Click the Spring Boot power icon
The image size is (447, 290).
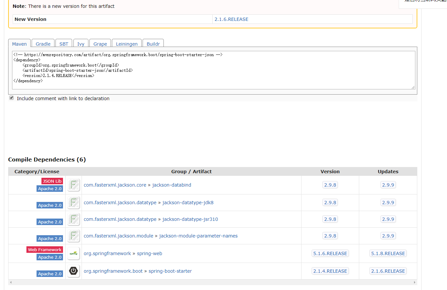coord(73,271)
